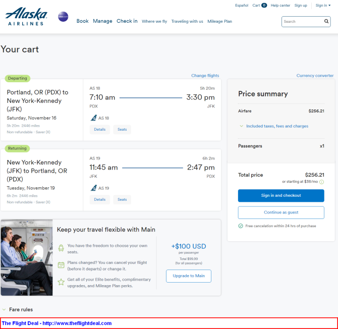The width and height of the screenshot is (338, 329).
Task: Click Change flights link
Action: pyautogui.click(x=205, y=76)
